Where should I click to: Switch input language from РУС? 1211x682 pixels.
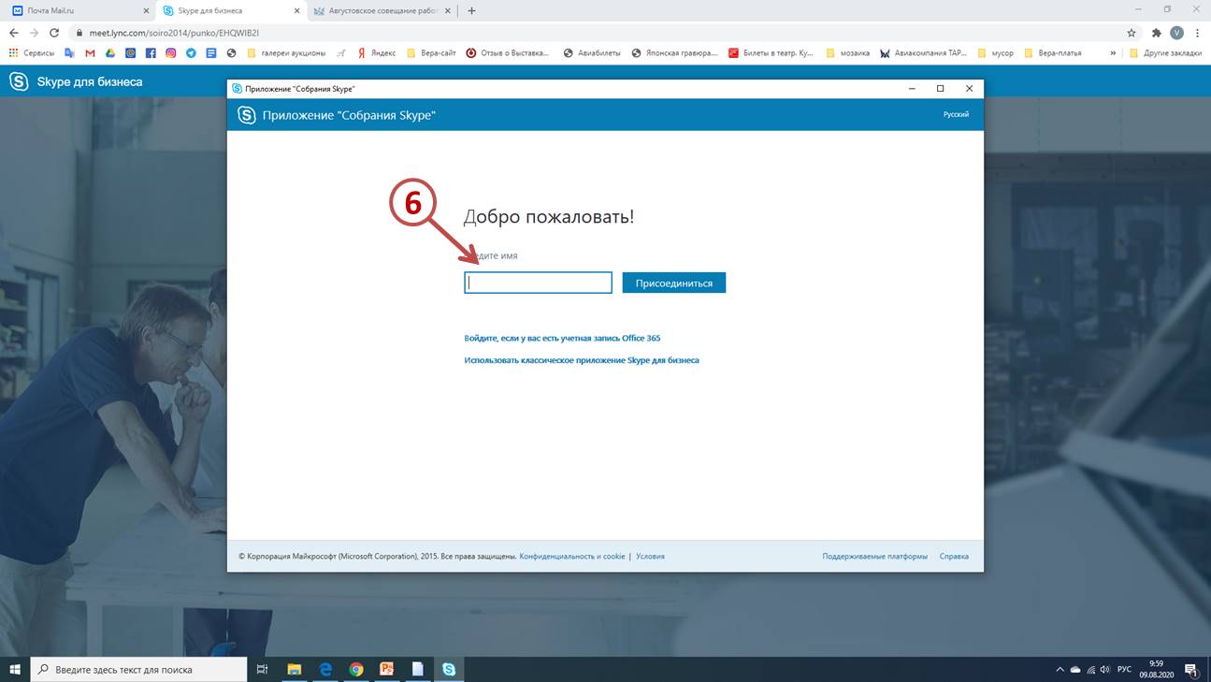click(x=1124, y=669)
